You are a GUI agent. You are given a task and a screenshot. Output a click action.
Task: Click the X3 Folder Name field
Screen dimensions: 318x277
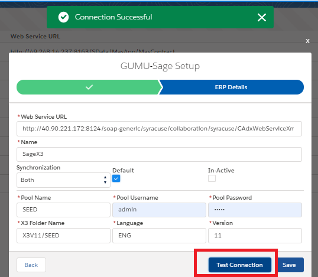point(63,236)
